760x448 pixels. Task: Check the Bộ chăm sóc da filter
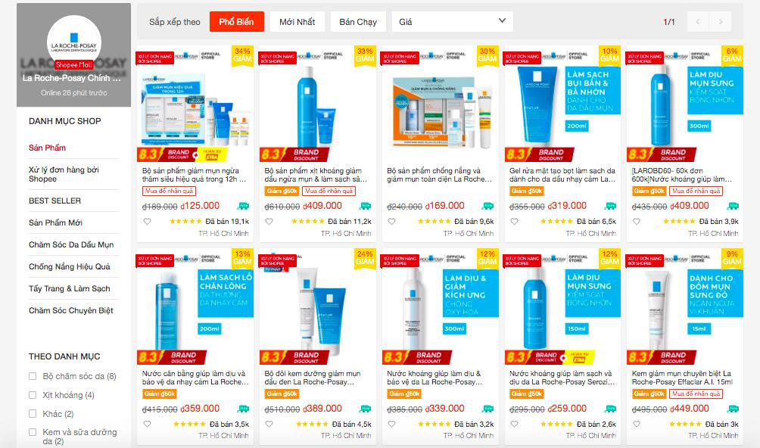pyautogui.click(x=33, y=376)
